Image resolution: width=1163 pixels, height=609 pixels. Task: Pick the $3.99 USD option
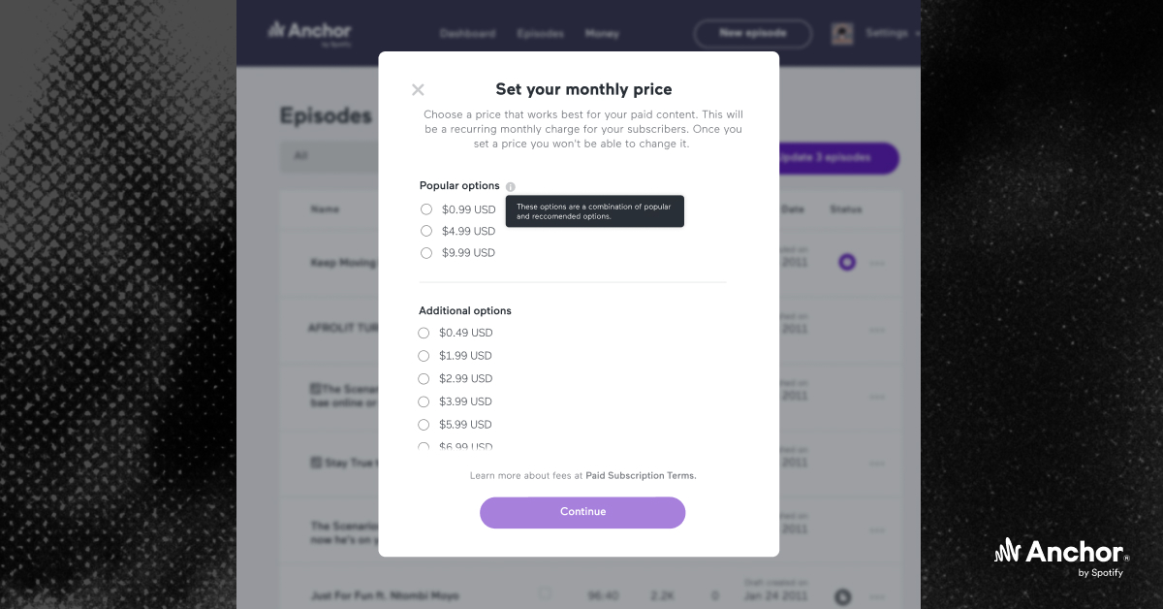tap(424, 401)
